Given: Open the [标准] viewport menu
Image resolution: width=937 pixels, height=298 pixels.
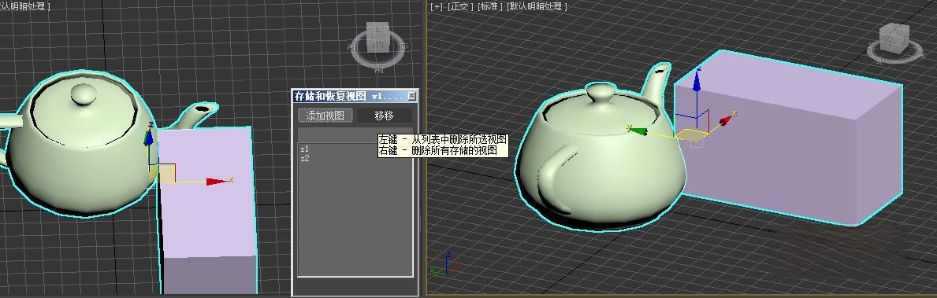Looking at the screenshot, I should pyautogui.click(x=490, y=6).
